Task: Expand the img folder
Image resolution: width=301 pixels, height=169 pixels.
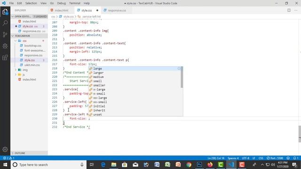Action: pos(16,70)
